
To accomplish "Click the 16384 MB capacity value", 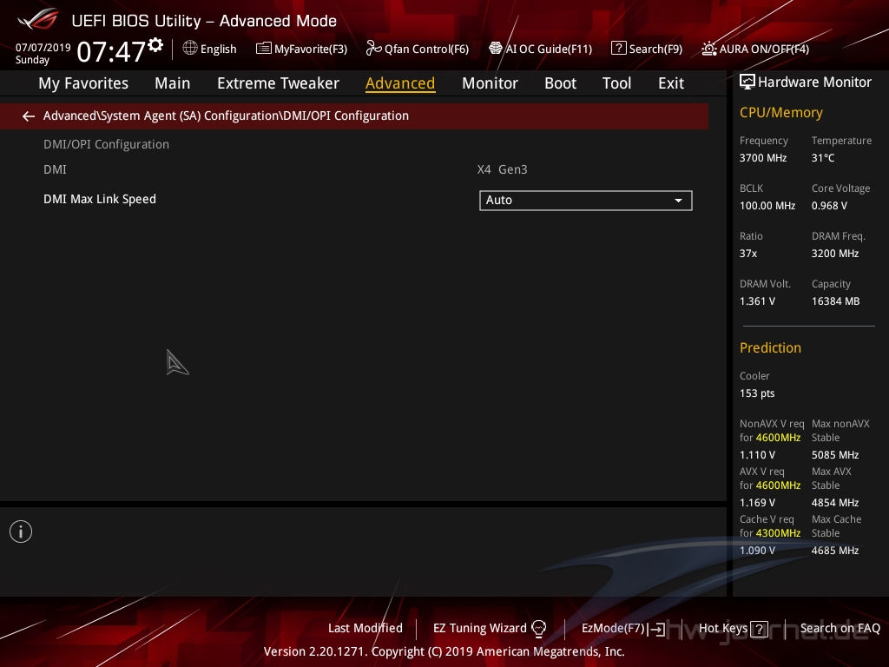I will click(835, 301).
